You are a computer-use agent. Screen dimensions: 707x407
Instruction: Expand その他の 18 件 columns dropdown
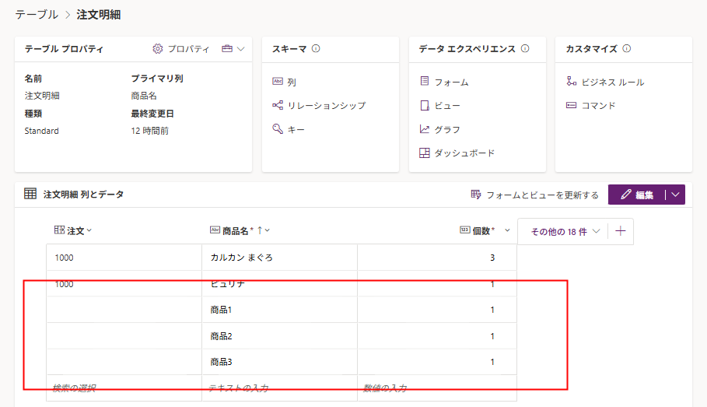tap(565, 231)
